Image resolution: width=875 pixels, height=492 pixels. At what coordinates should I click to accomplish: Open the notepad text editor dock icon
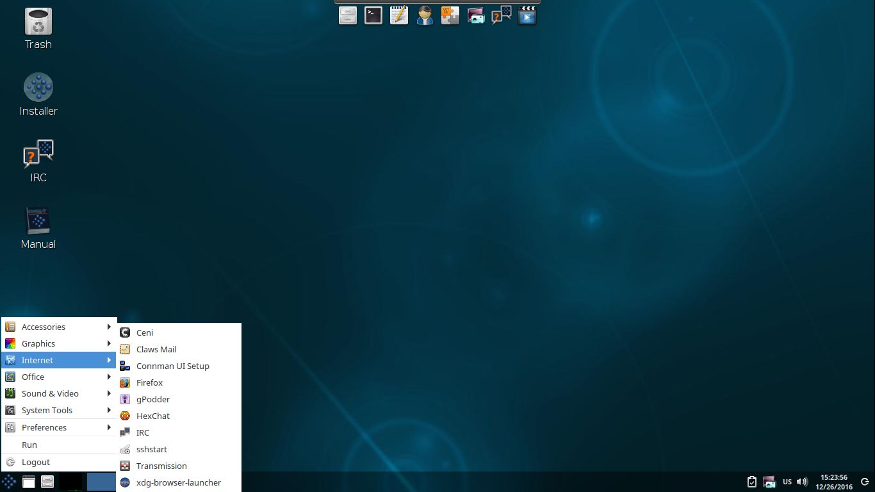(x=399, y=15)
